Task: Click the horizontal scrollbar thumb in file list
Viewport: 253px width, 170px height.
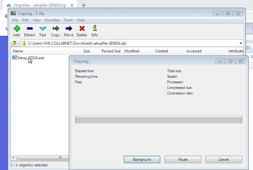Action: point(43,158)
